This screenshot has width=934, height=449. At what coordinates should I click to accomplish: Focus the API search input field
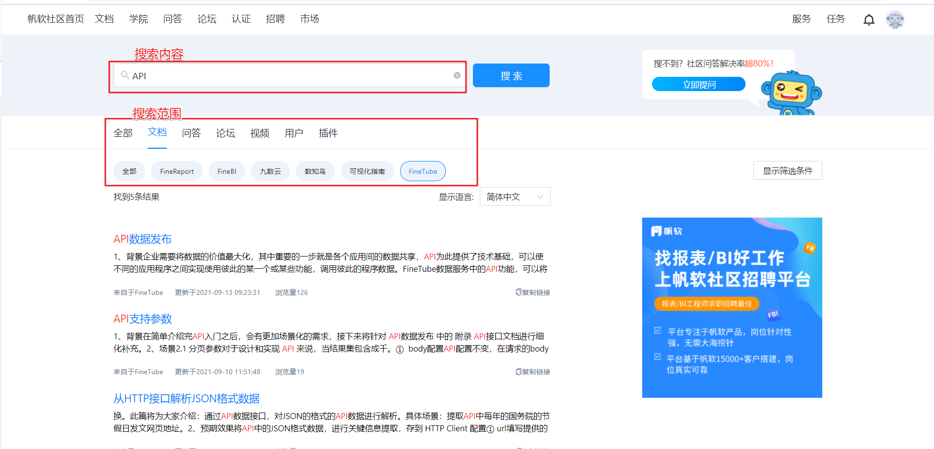pyautogui.click(x=290, y=75)
